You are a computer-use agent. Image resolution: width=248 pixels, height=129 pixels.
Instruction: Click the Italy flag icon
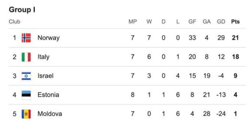(26, 57)
